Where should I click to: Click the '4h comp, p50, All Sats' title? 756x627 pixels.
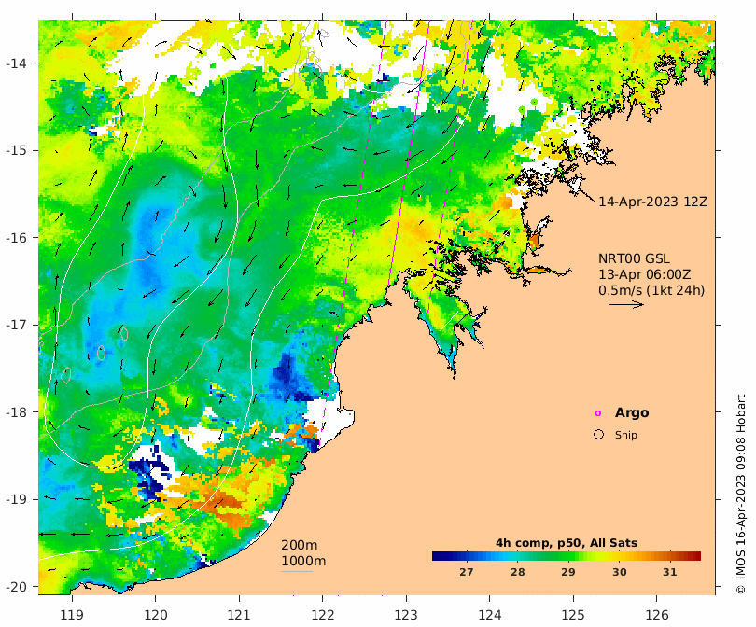567,543
